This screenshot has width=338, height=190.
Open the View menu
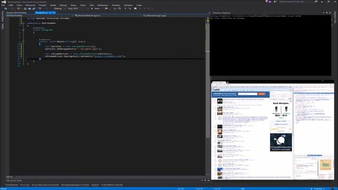click(x=19, y=5)
